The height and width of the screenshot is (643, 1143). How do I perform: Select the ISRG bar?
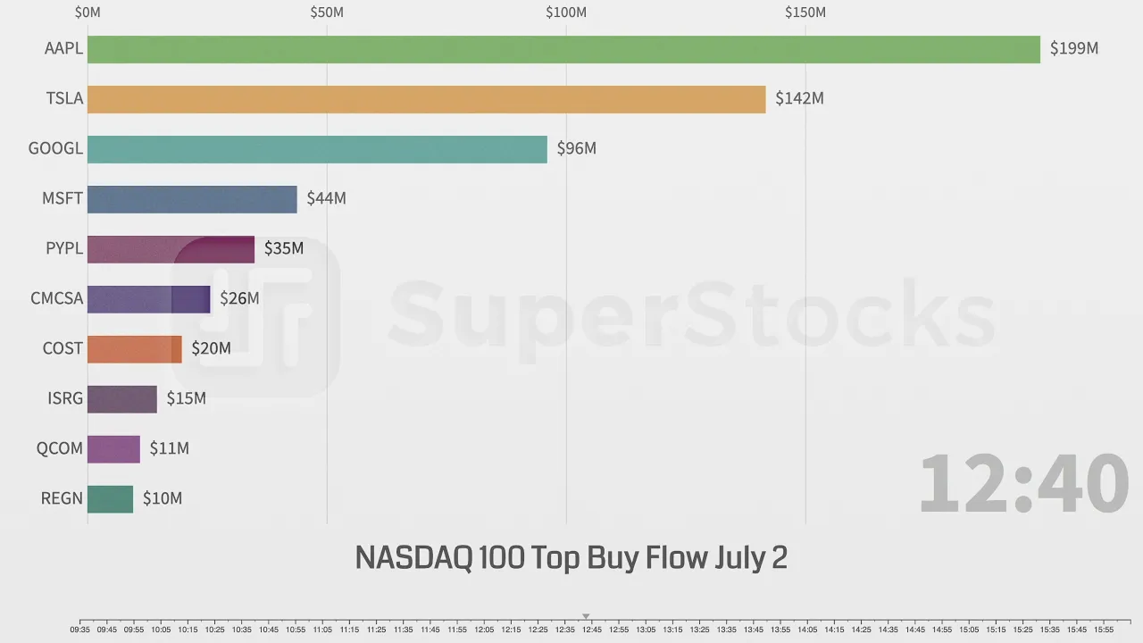click(x=122, y=399)
